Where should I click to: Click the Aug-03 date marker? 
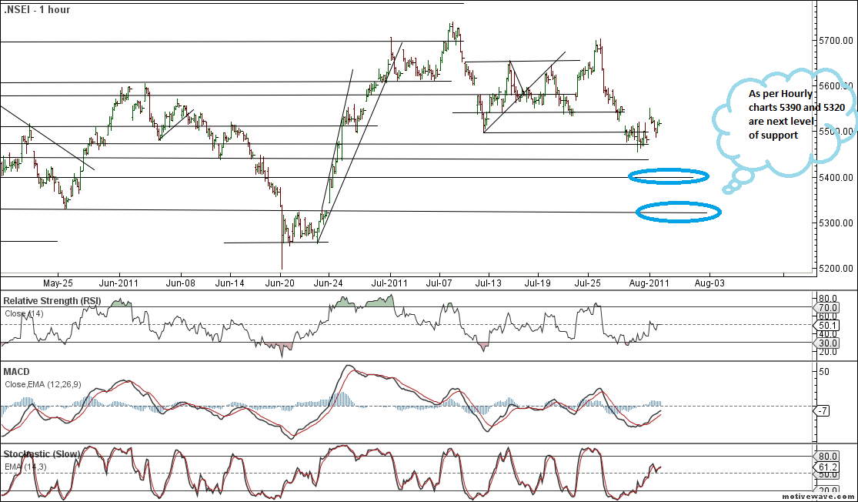click(708, 283)
